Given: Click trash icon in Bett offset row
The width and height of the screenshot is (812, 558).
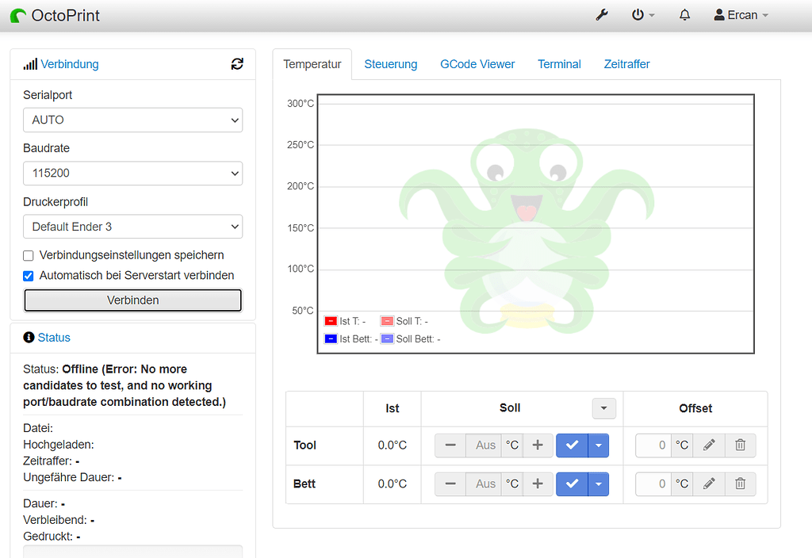Looking at the screenshot, I should (740, 483).
